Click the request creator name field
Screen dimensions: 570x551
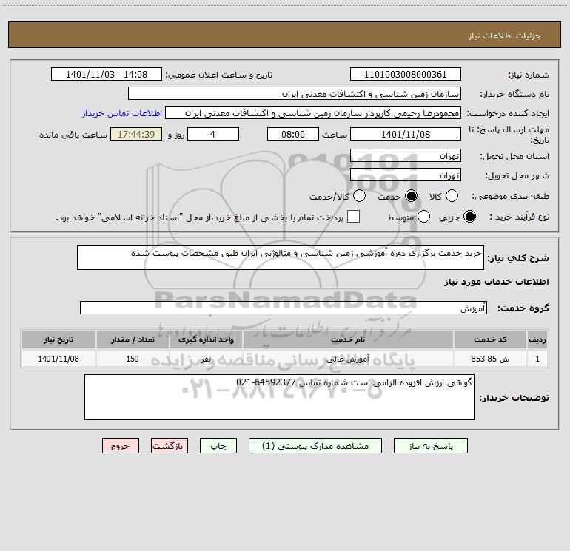pos(313,112)
